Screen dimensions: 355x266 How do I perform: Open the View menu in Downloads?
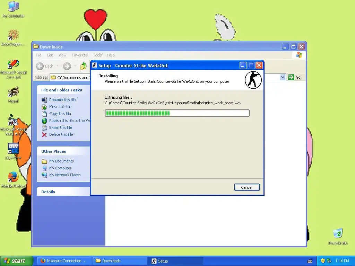[x=62, y=55]
